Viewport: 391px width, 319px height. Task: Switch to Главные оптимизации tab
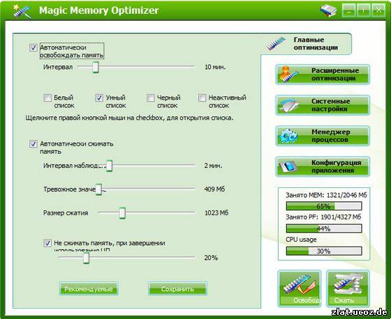pos(307,44)
